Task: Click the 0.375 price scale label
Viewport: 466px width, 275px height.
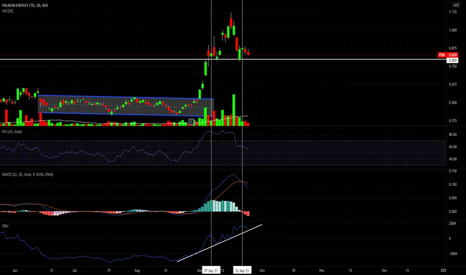Action: [x=452, y=120]
